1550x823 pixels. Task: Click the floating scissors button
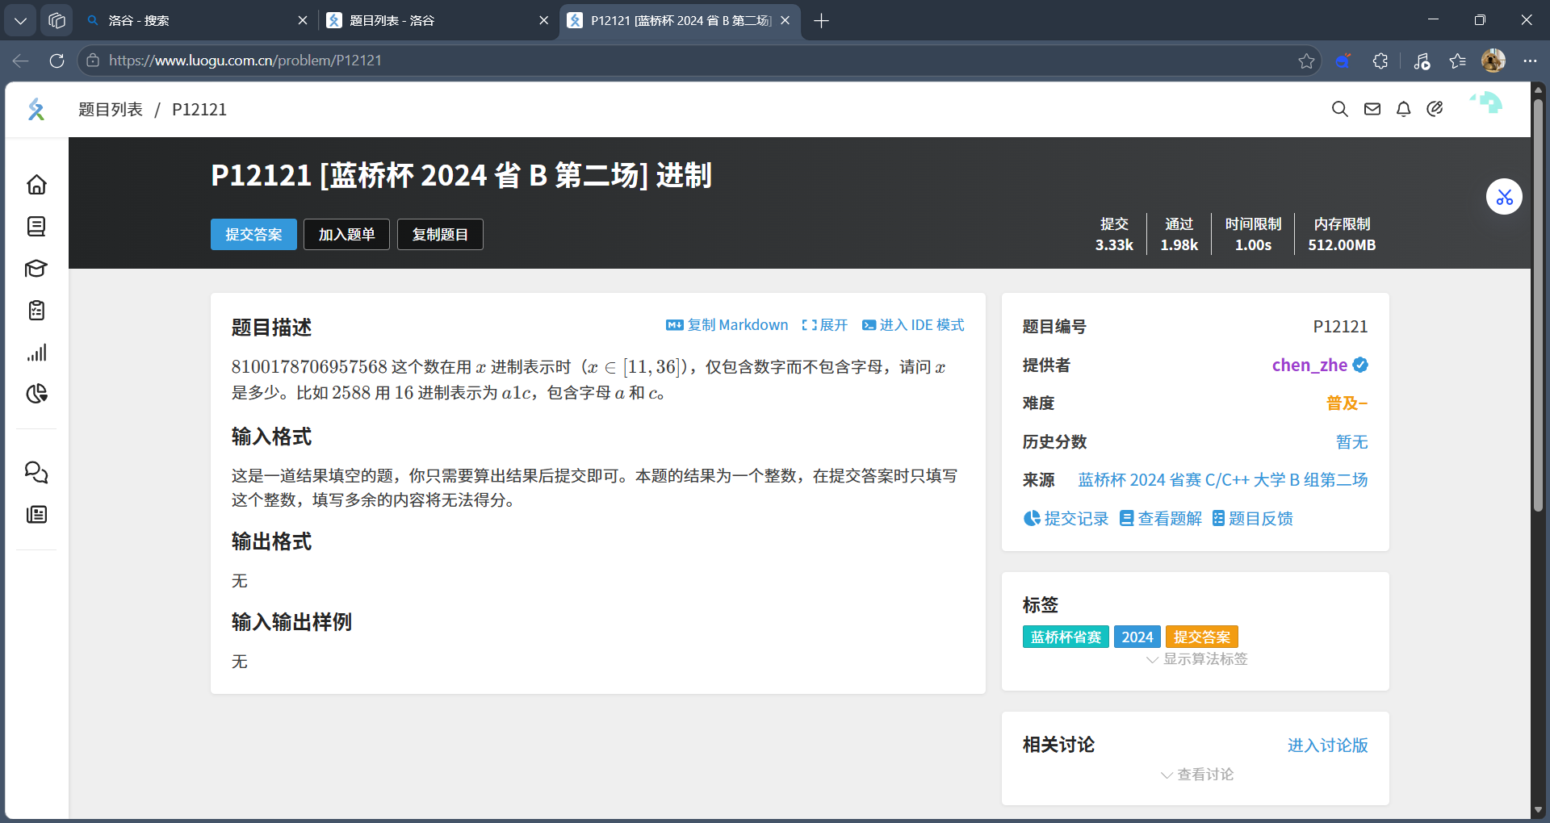click(x=1505, y=197)
